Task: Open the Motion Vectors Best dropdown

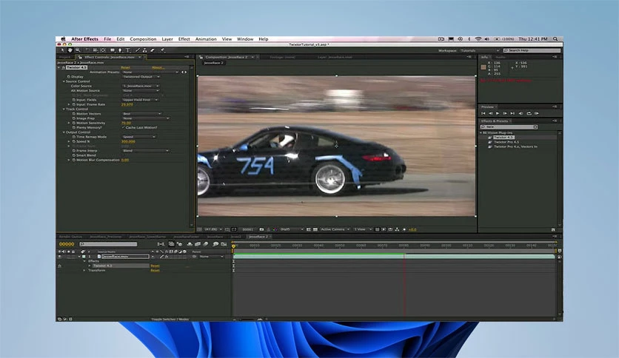Action: [x=141, y=114]
